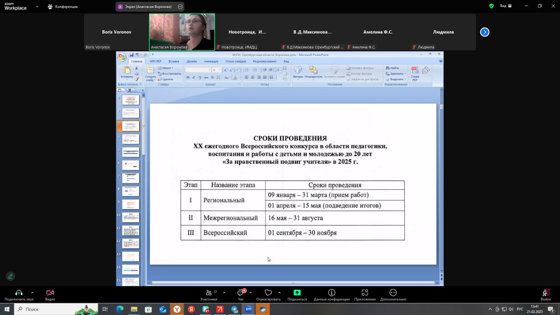This screenshot has height=315, width=560.
Task: Show next participants with blue arrow
Action: point(484,32)
